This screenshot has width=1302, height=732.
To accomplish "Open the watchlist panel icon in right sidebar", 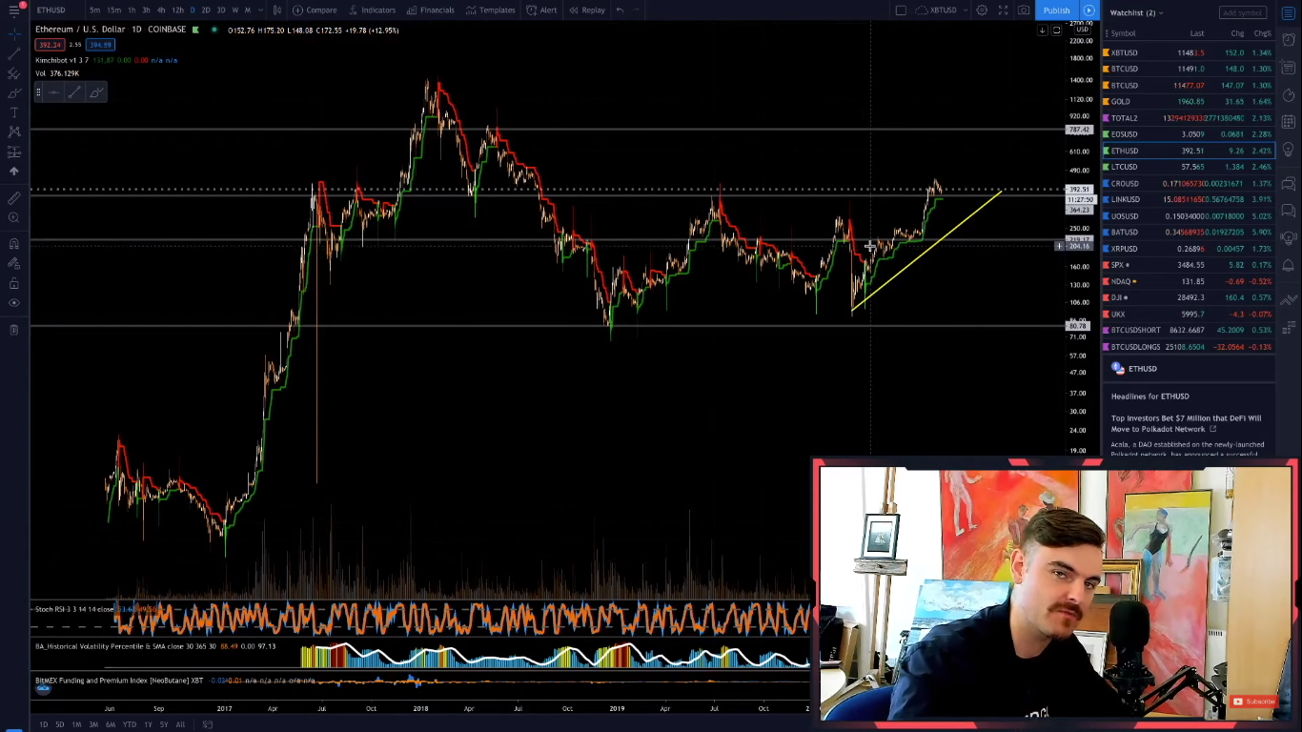I will (1289, 12).
